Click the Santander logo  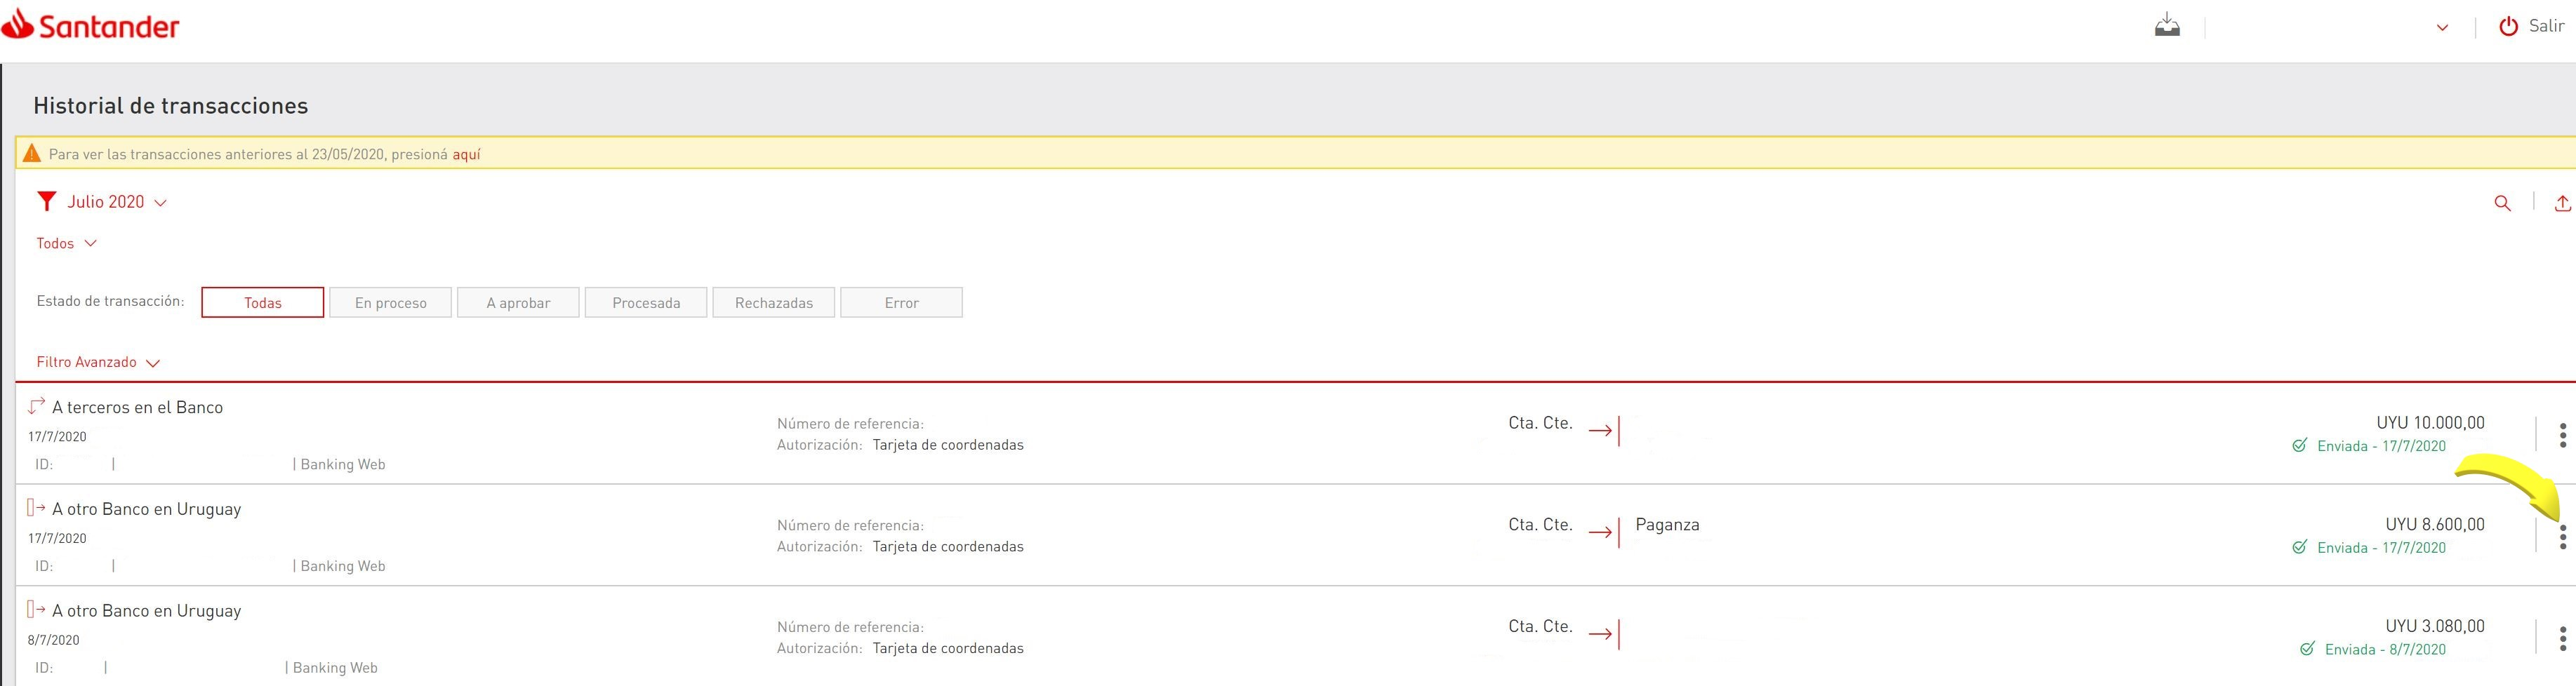91,25
